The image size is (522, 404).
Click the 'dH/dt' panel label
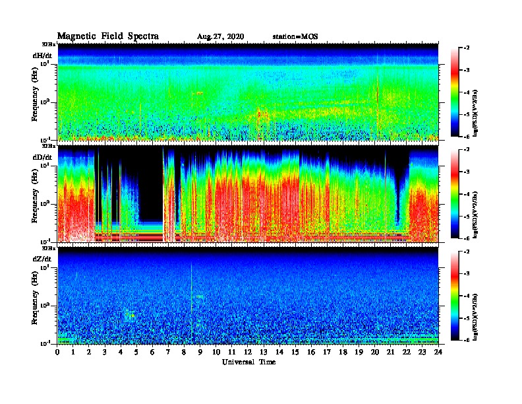pyautogui.click(x=42, y=55)
